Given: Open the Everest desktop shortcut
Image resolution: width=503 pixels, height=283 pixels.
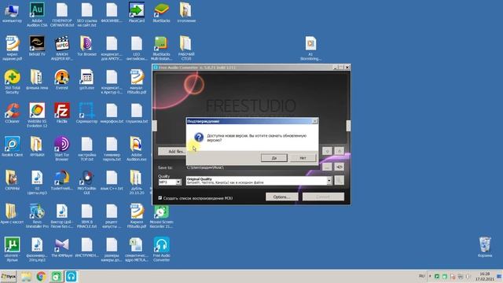Looking at the screenshot, I should [x=61, y=79].
